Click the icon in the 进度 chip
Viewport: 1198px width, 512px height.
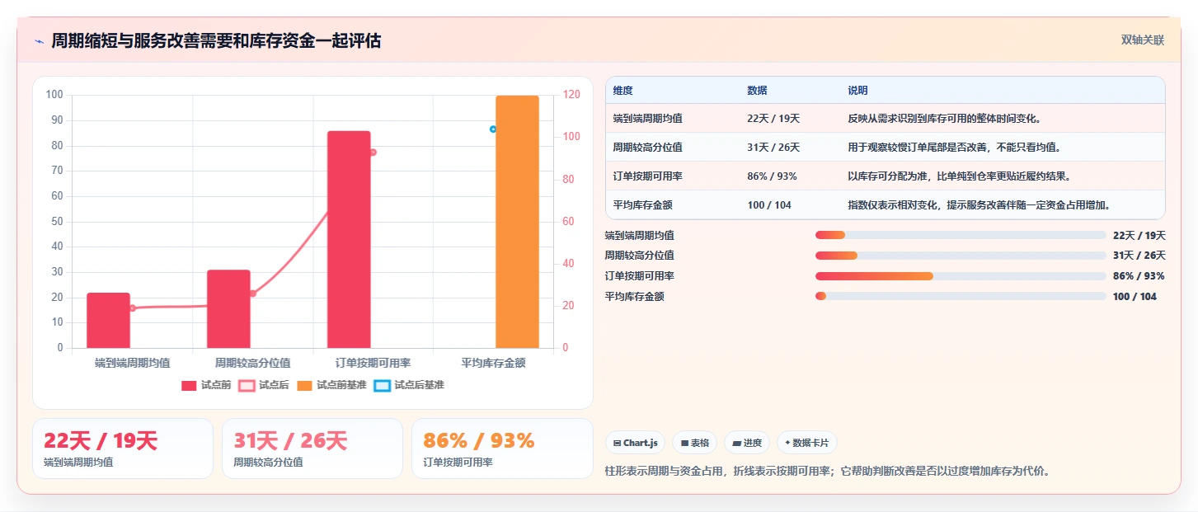click(x=736, y=444)
